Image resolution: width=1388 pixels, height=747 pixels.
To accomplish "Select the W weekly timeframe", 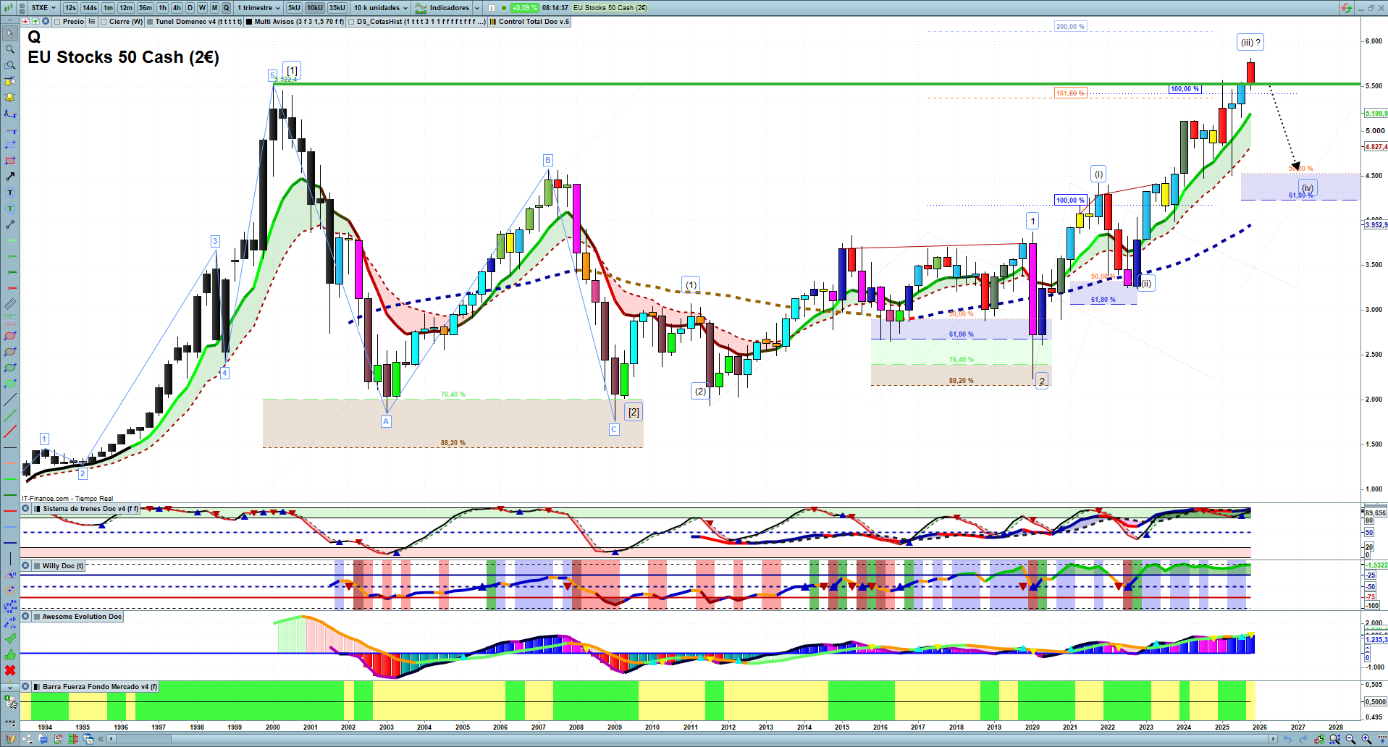I will [202, 8].
